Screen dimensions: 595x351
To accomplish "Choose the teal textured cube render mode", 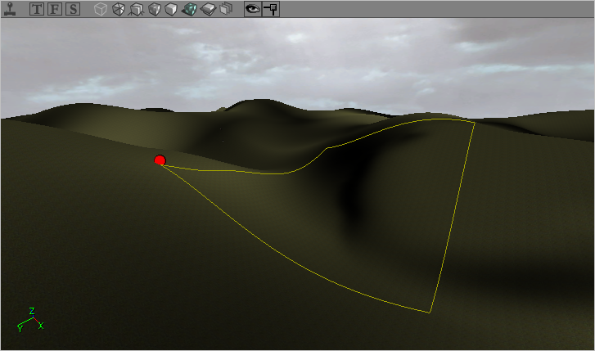I will point(189,10).
